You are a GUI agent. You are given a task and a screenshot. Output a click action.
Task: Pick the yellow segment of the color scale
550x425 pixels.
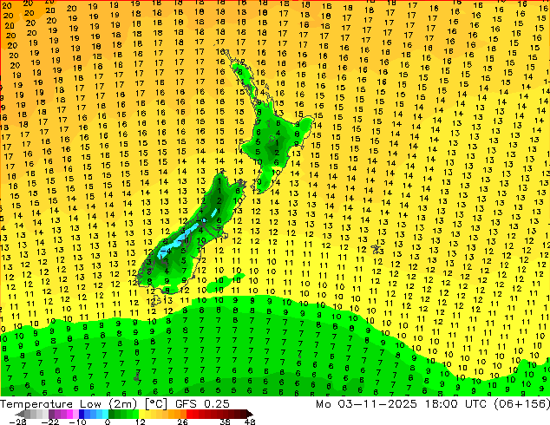coord(141,414)
